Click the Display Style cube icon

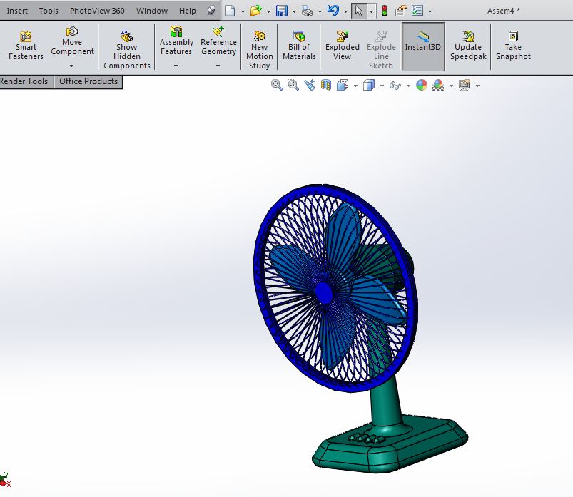point(369,85)
